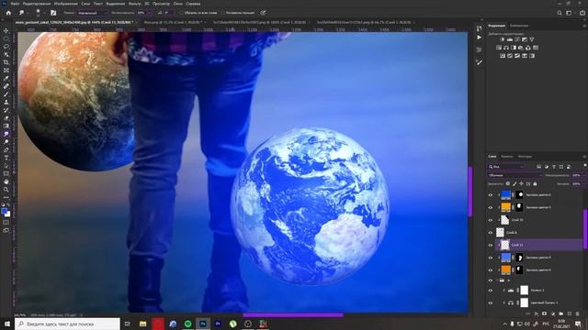
Task: Open search with the magnifier icon at top right
Action: (560, 13)
